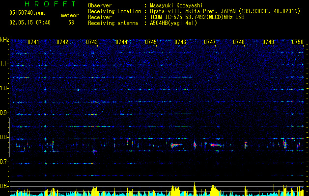309x196 pixels.
Task: Click time marker 0741
Action: [33, 42]
